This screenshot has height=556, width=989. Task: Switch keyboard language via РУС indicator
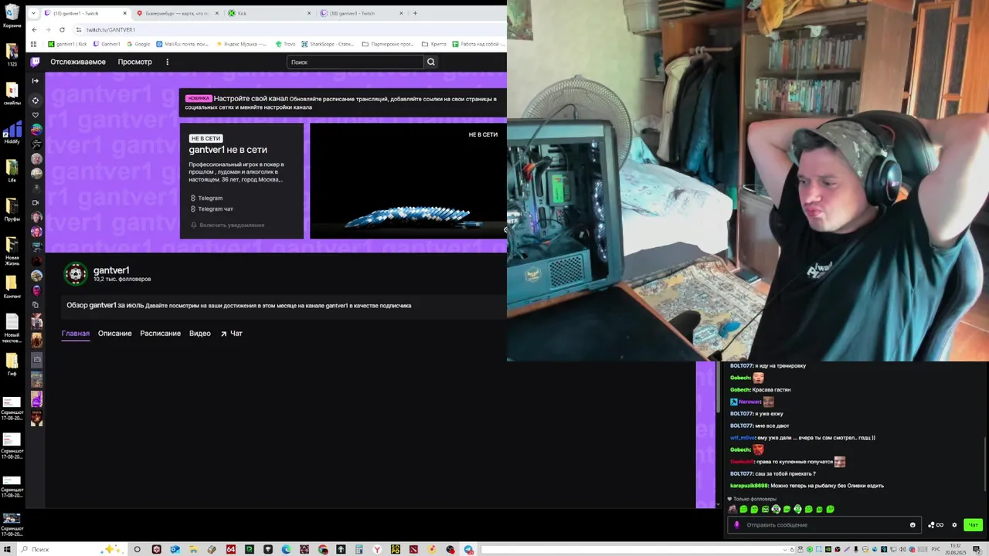click(936, 550)
